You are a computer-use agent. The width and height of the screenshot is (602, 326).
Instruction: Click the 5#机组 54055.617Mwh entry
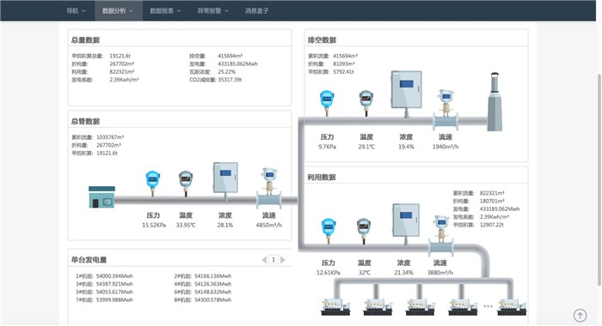pos(104,292)
